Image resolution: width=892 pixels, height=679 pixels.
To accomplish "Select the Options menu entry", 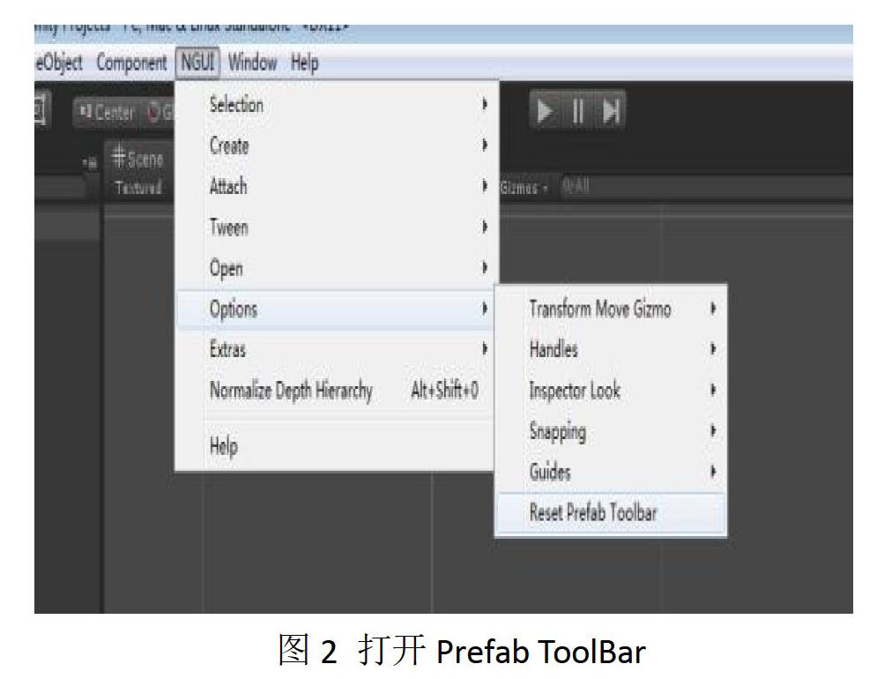I will [337, 309].
